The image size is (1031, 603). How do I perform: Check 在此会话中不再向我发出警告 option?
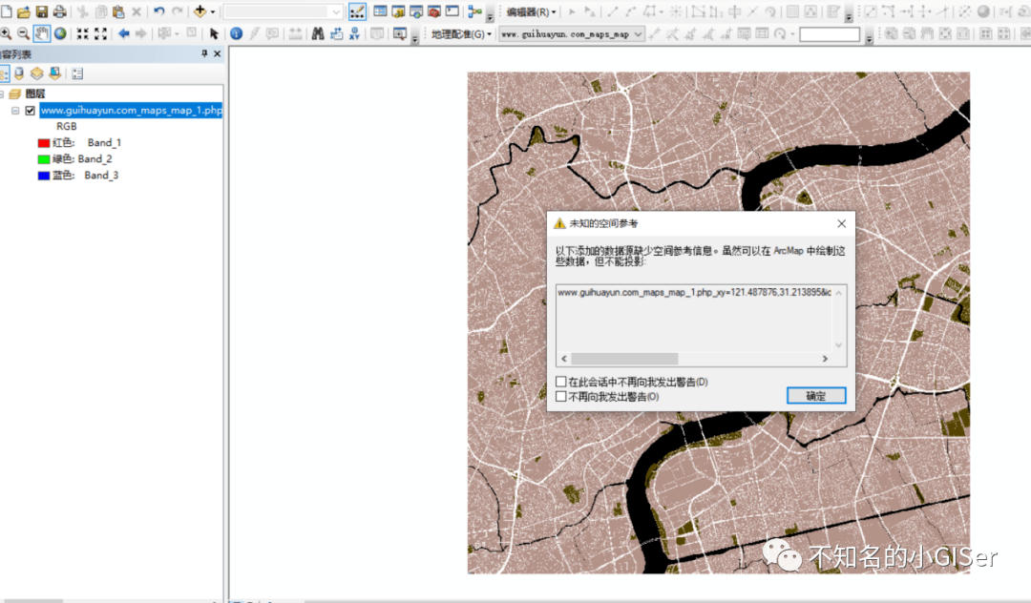[x=561, y=380]
